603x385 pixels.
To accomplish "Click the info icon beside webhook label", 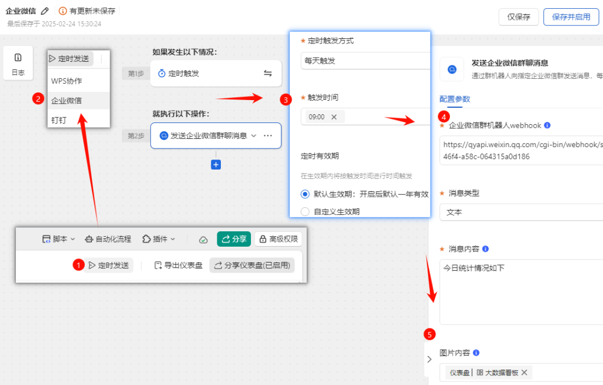I will point(547,125).
